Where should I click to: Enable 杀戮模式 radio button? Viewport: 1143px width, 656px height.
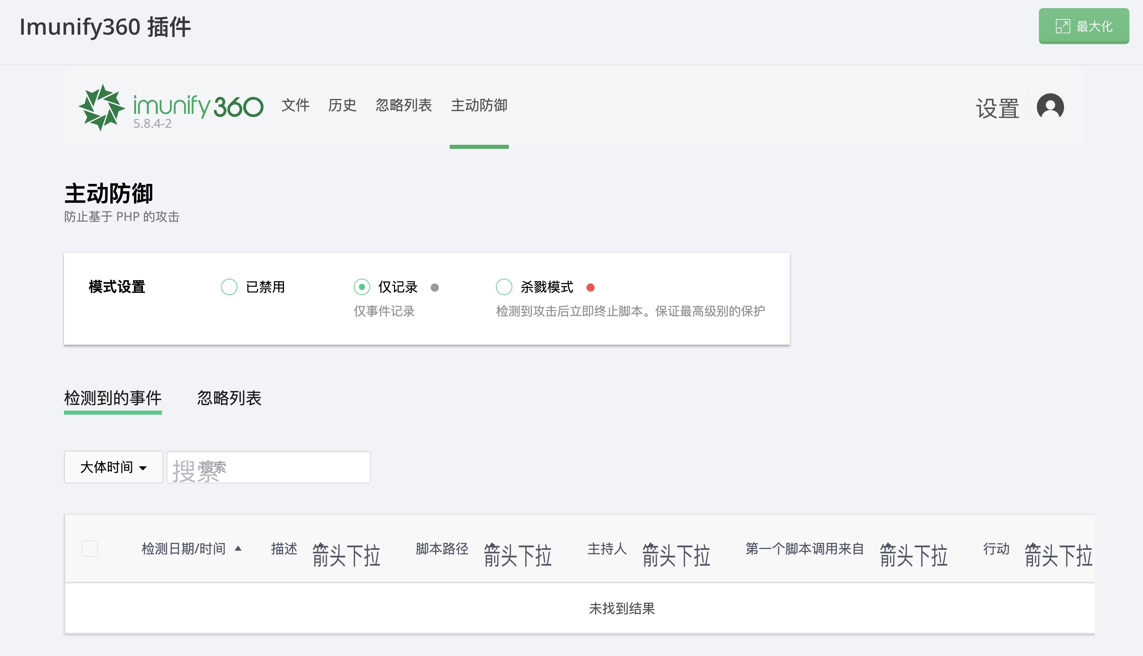tap(504, 287)
